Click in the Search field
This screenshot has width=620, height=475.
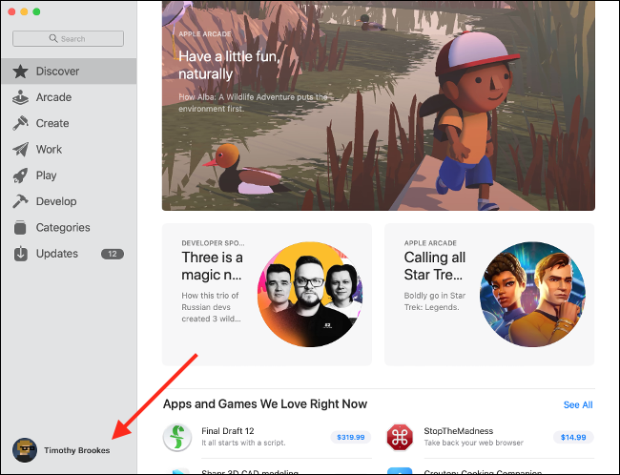tap(69, 39)
